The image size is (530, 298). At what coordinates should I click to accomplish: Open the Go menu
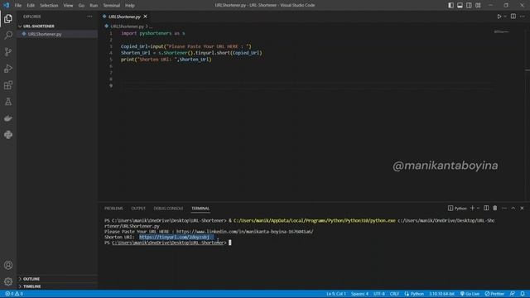(81, 6)
